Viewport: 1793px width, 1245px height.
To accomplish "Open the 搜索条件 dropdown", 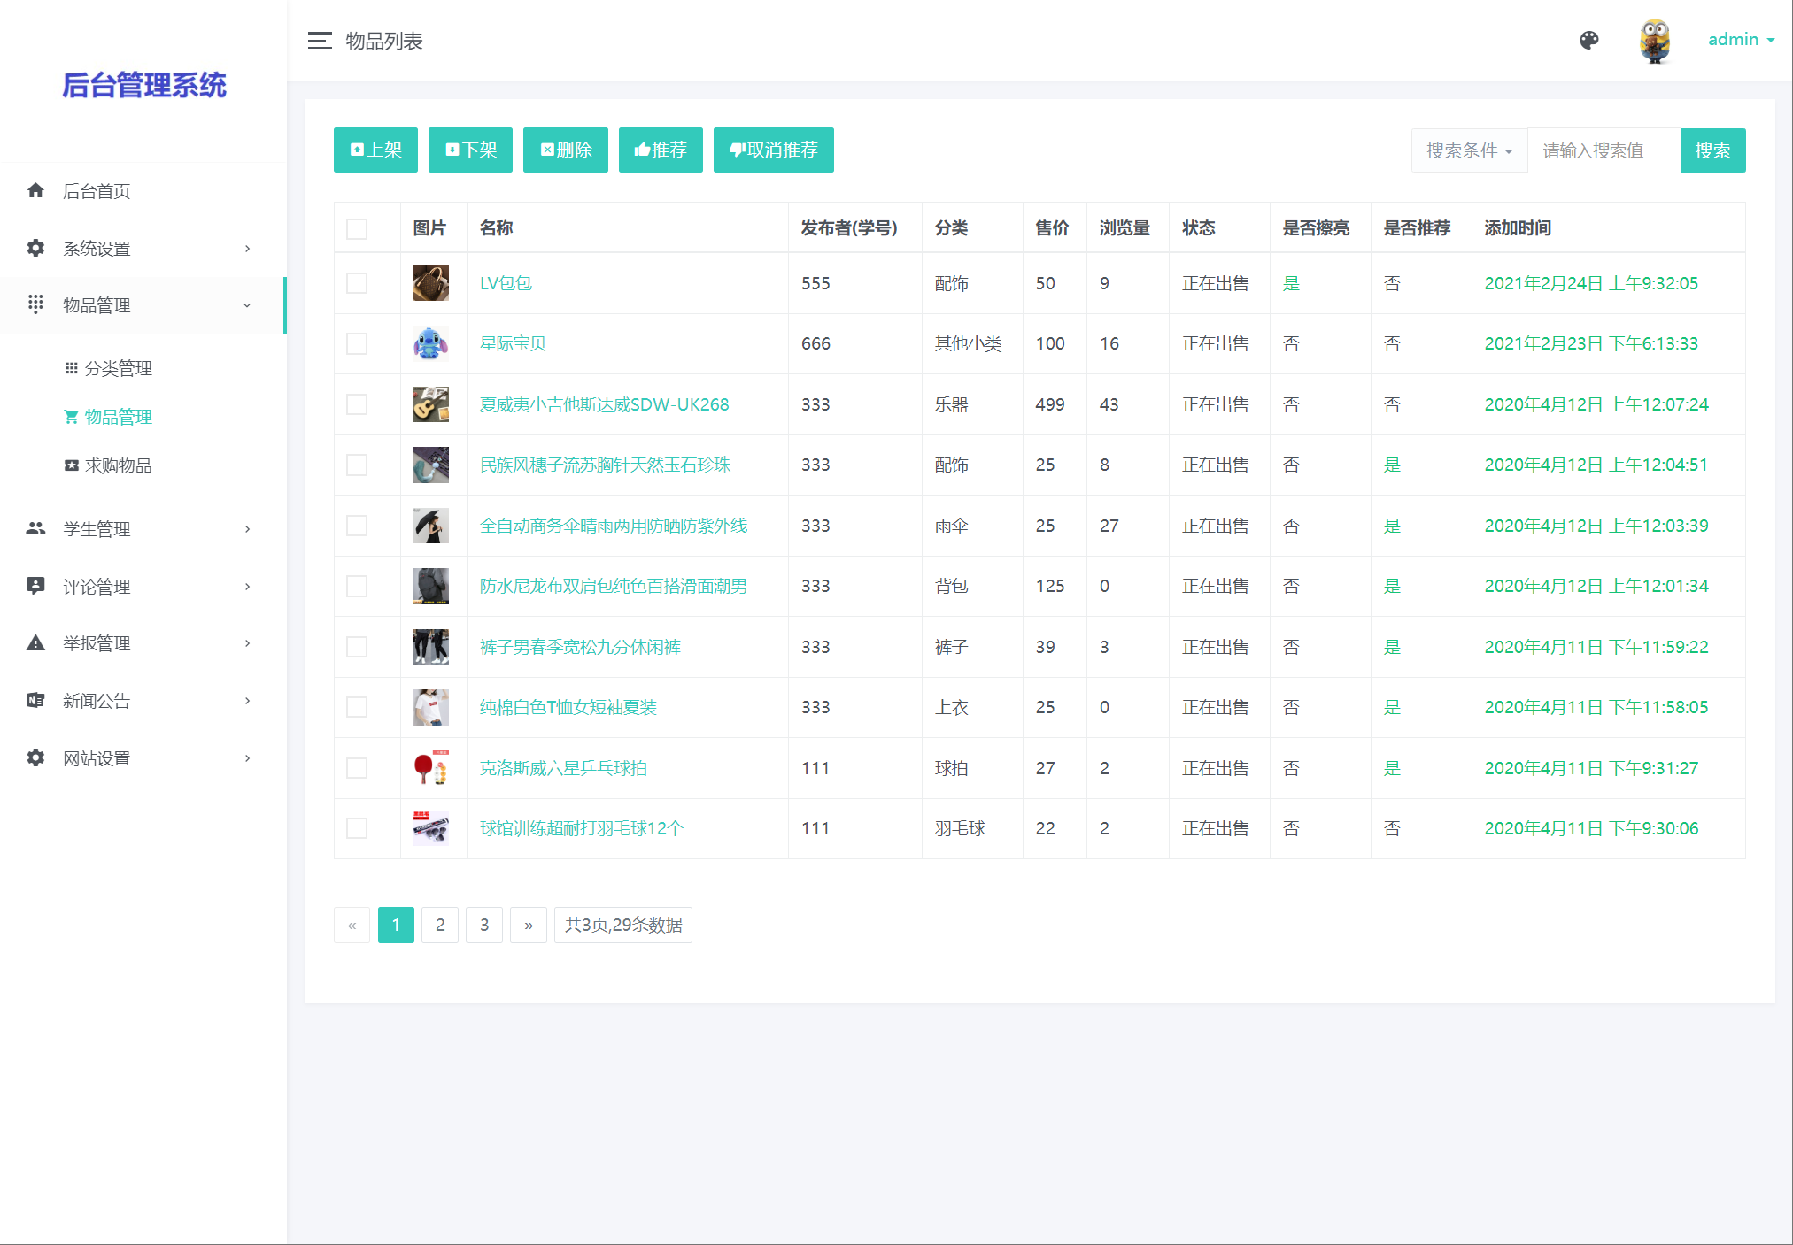I will (x=1469, y=150).
